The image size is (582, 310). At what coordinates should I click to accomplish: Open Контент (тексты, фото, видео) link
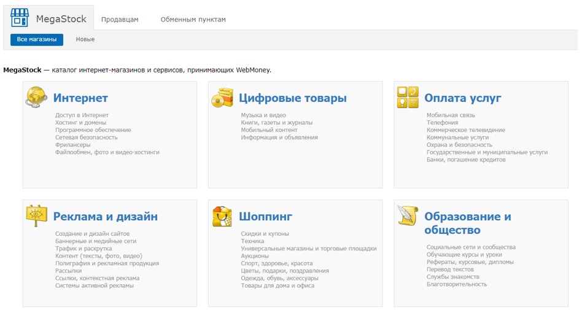click(99, 256)
